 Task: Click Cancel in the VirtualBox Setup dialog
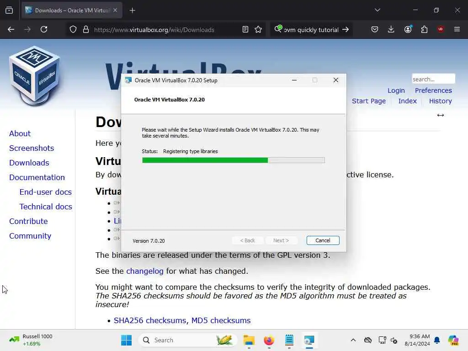click(323, 240)
